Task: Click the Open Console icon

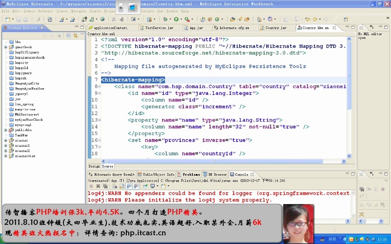Action: tap(163, 186)
